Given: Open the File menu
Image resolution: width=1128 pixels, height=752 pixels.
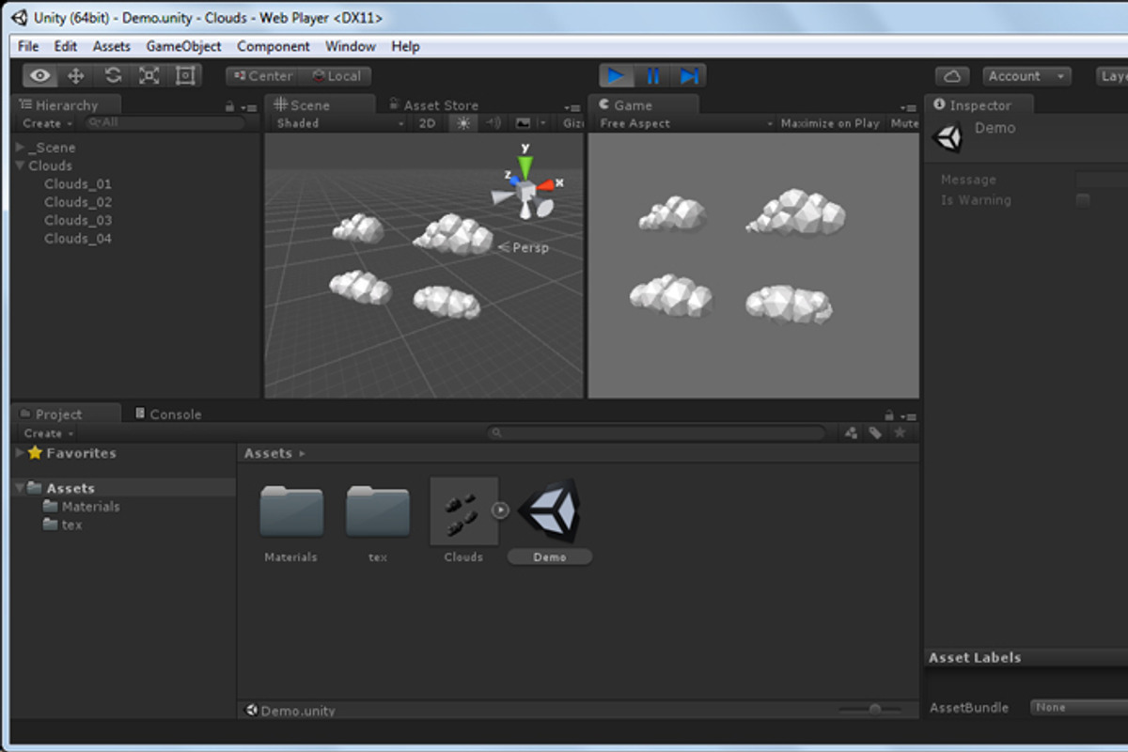Looking at the screenshot, I should pos(28,46).
